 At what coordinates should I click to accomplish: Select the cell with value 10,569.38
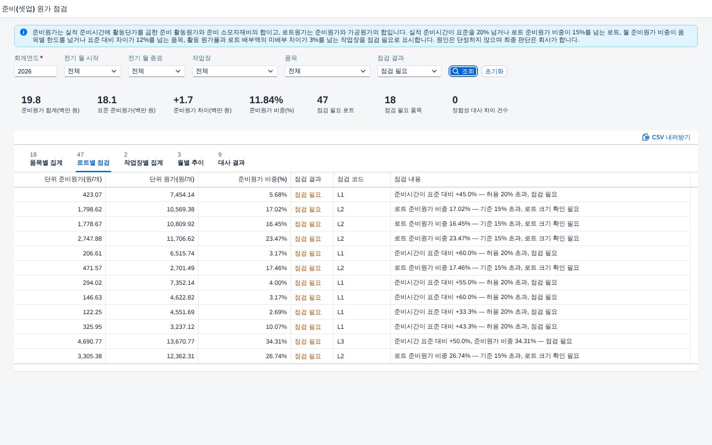click(152, 209)
